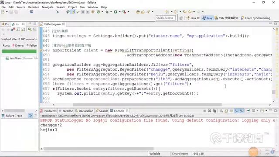Switch to the Search tab in bottom panel
The image size is (279, 157).
(102, 111)
